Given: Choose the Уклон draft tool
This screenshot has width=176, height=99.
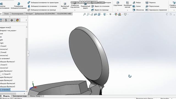Looking at the screenshot, I should click(x=137, y=6).
